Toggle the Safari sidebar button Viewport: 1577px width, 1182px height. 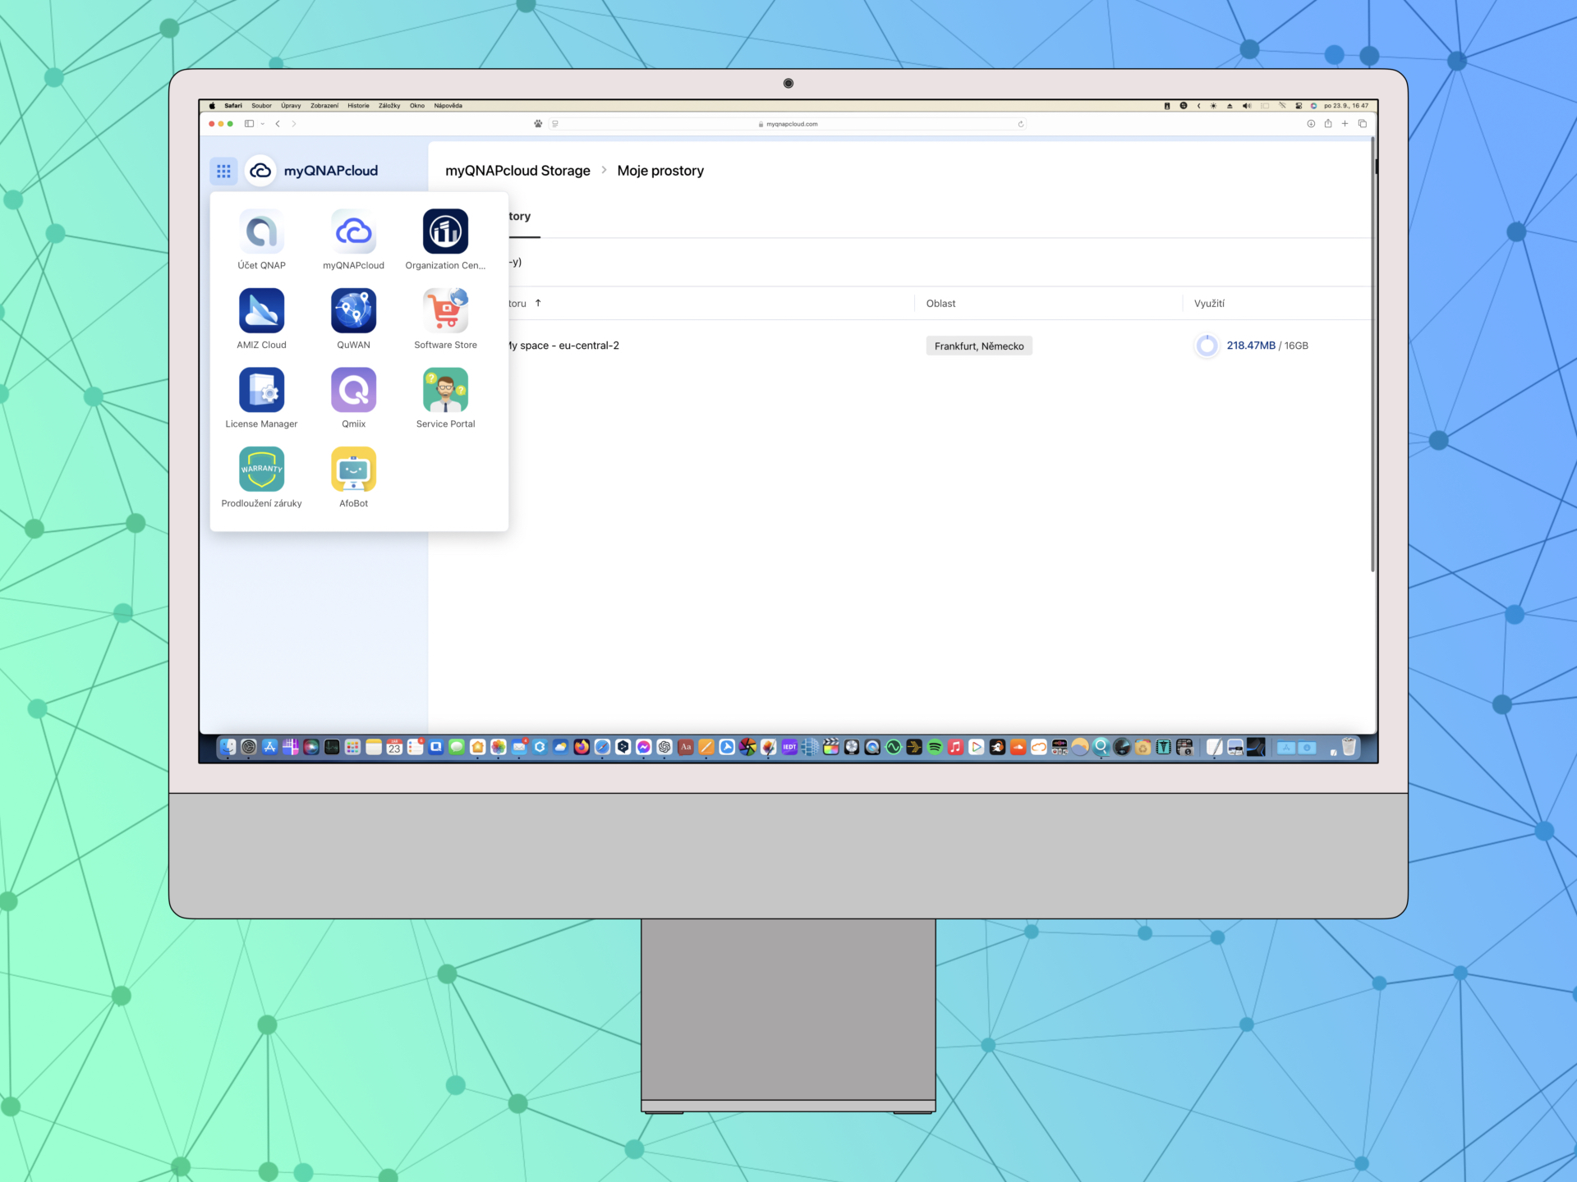[249, 124]
